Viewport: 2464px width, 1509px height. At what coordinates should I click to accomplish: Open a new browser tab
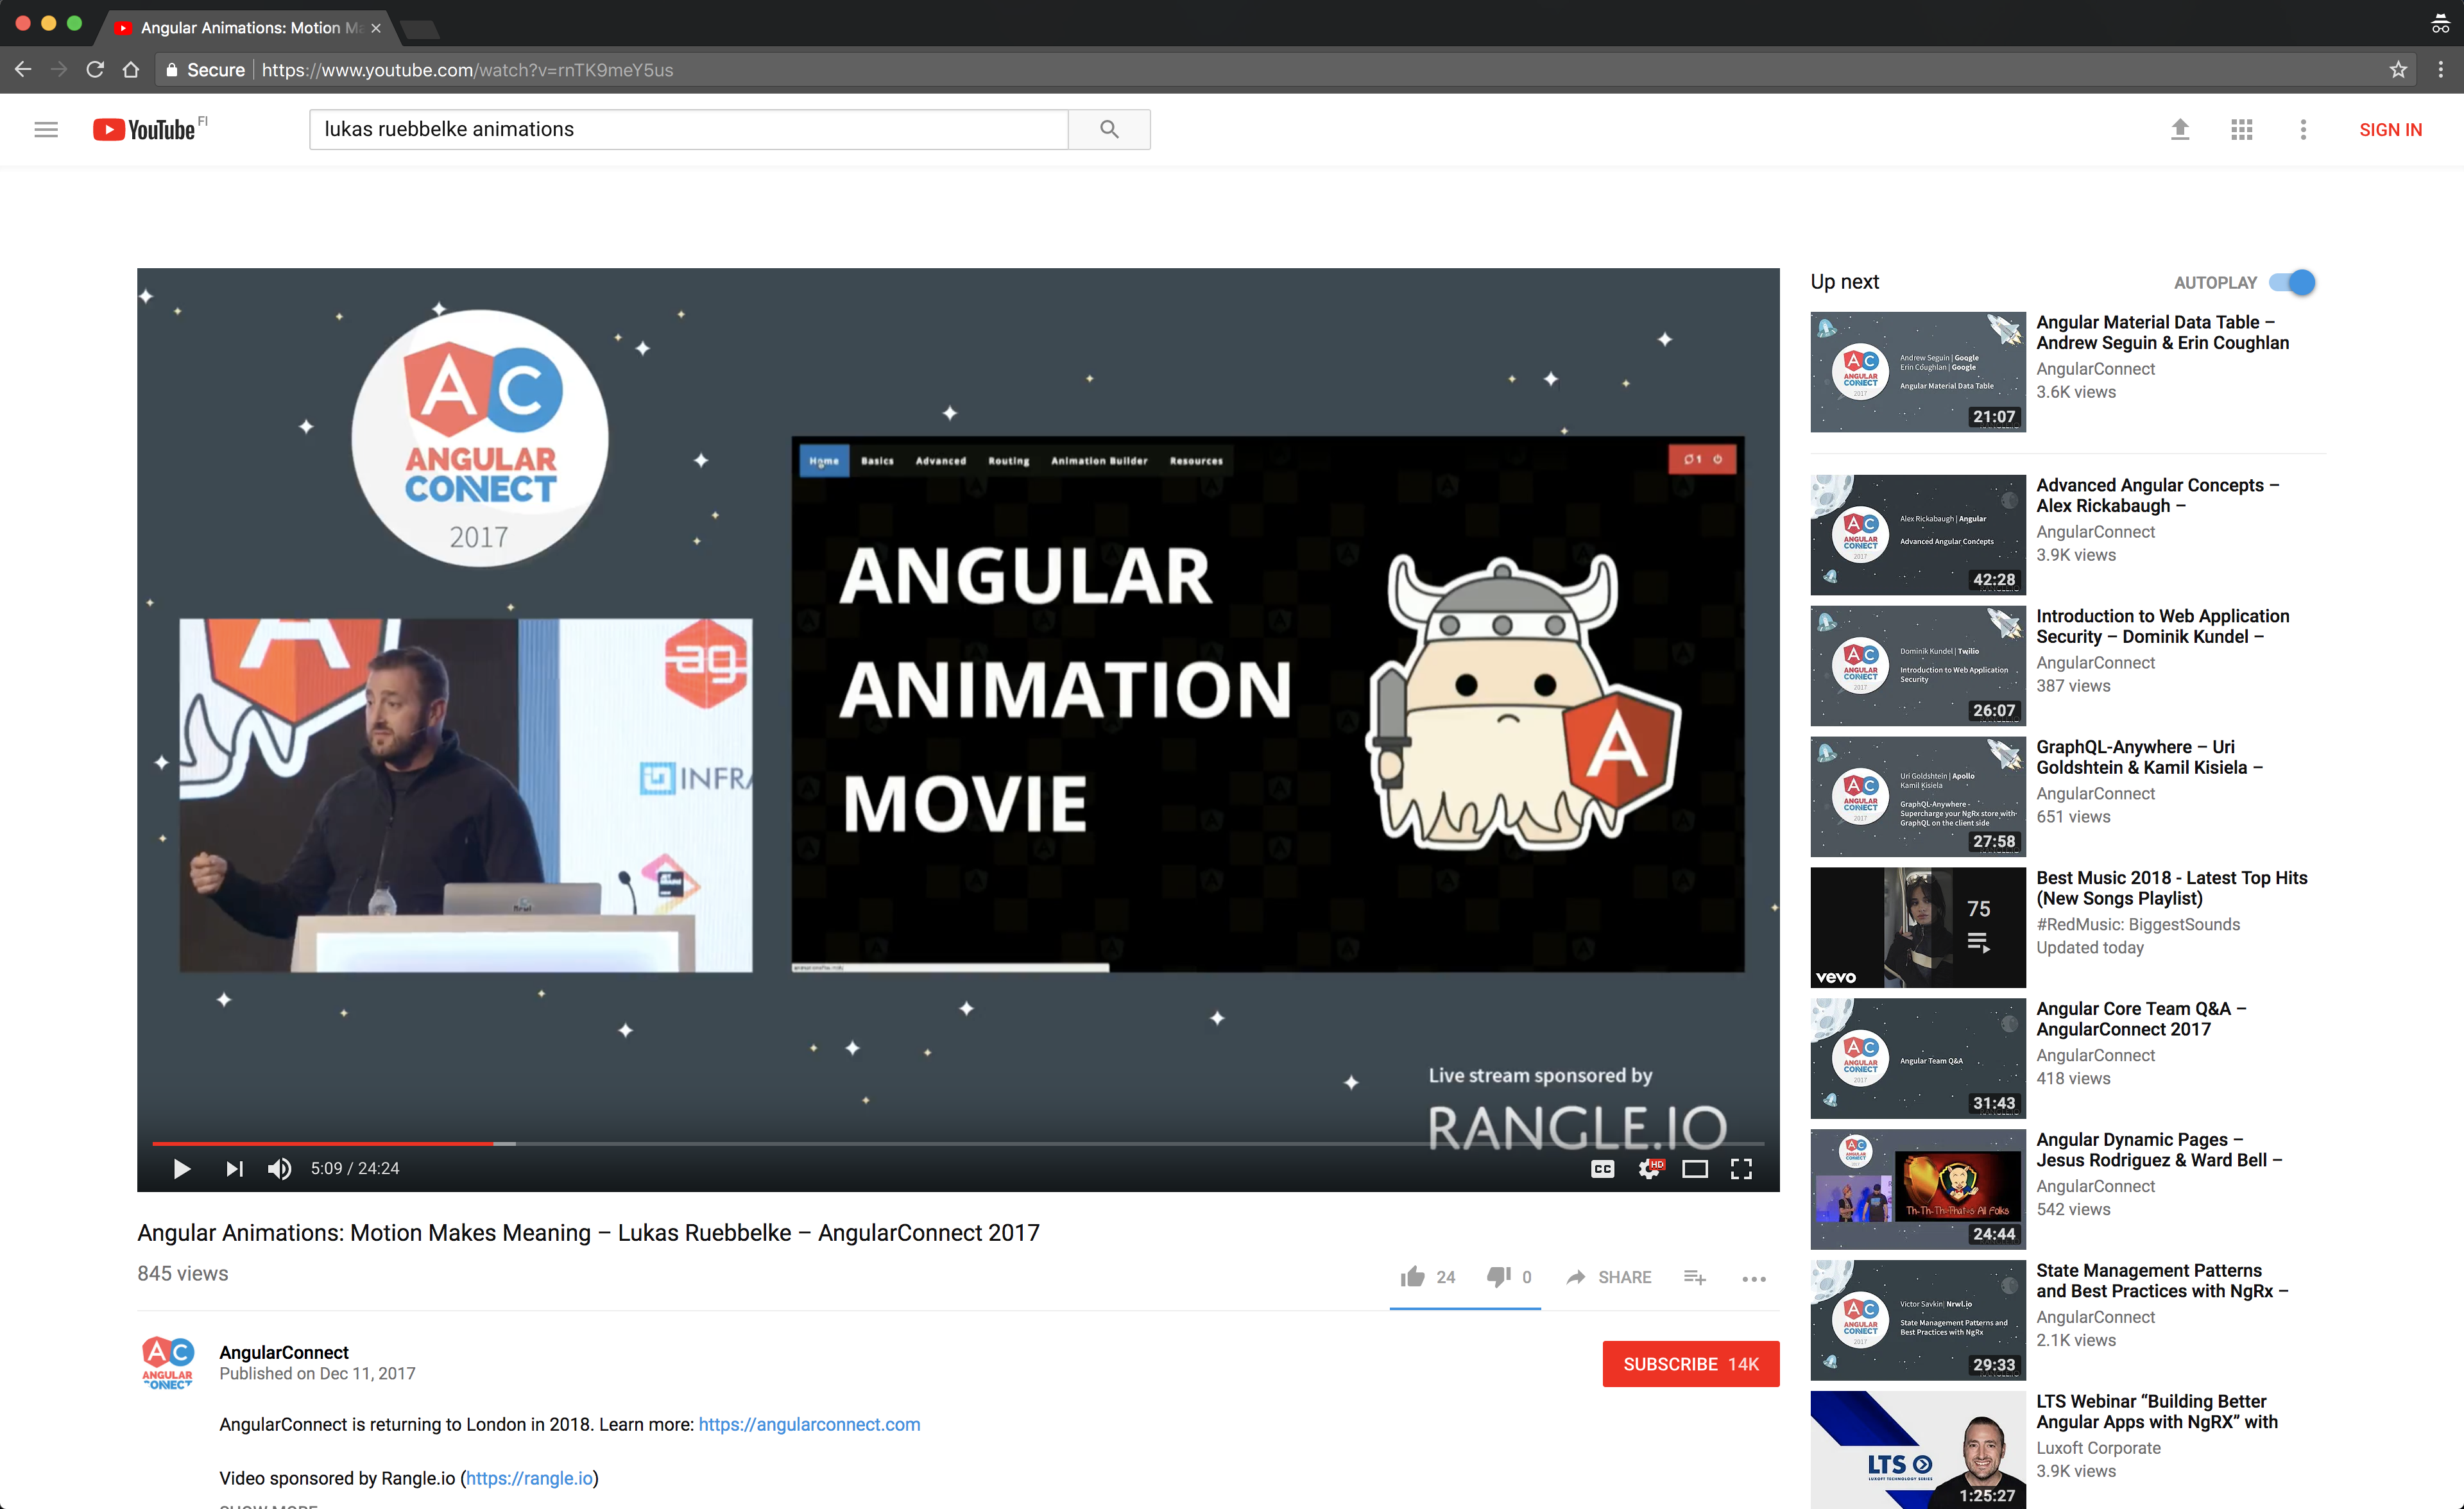coord(420,29)
